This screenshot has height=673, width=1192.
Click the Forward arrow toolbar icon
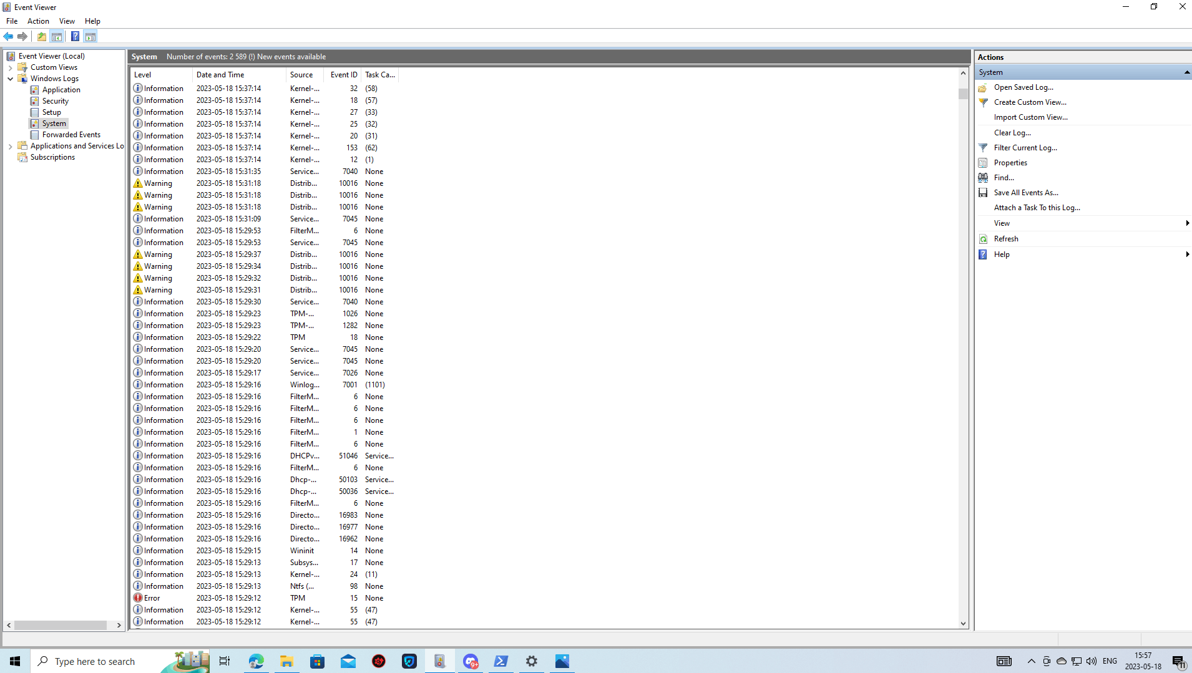coord(22,36)
